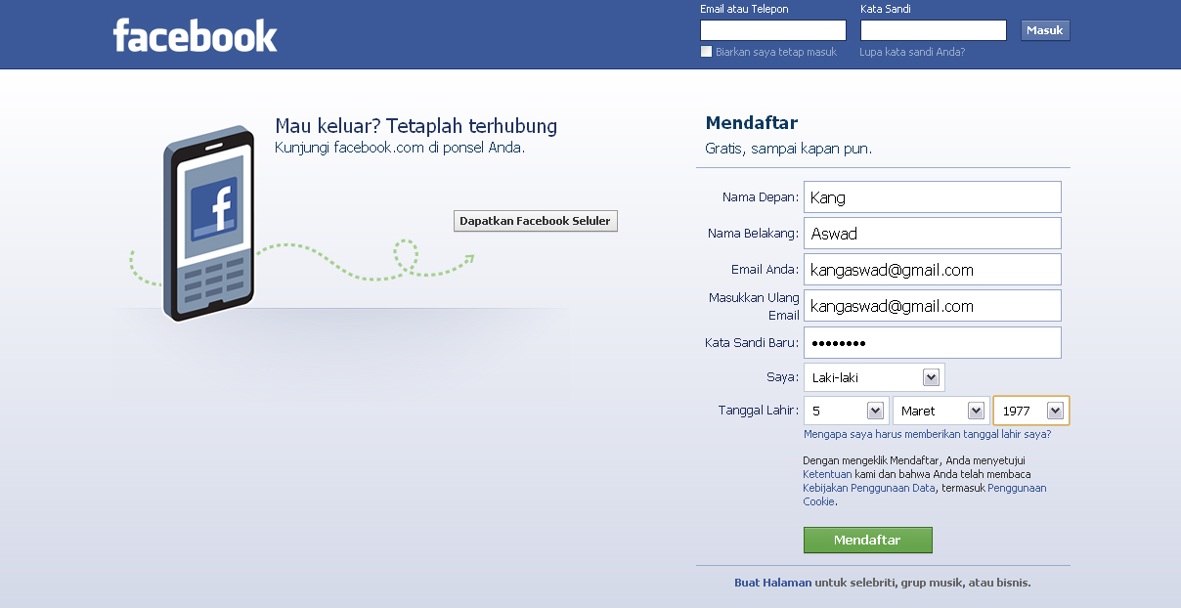The width and height of the screenshot is (1181, 608).
Task: Click the 'Kunjungi facebook.com di ponsel Anda.' text
Action: pyautogui.click(x=400, y=148)
